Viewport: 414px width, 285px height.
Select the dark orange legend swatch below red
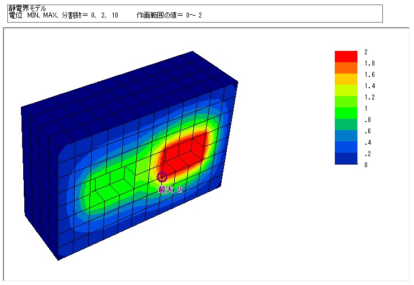346,68
